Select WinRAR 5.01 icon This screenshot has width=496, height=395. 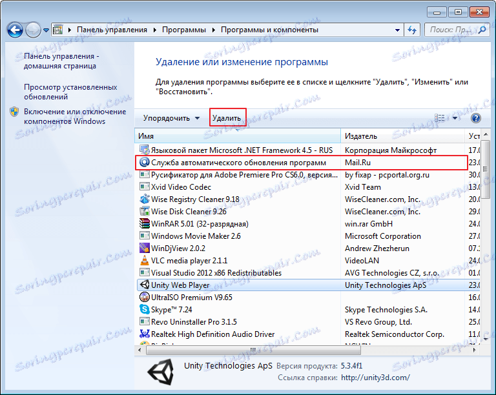click(x=145, y=223)
